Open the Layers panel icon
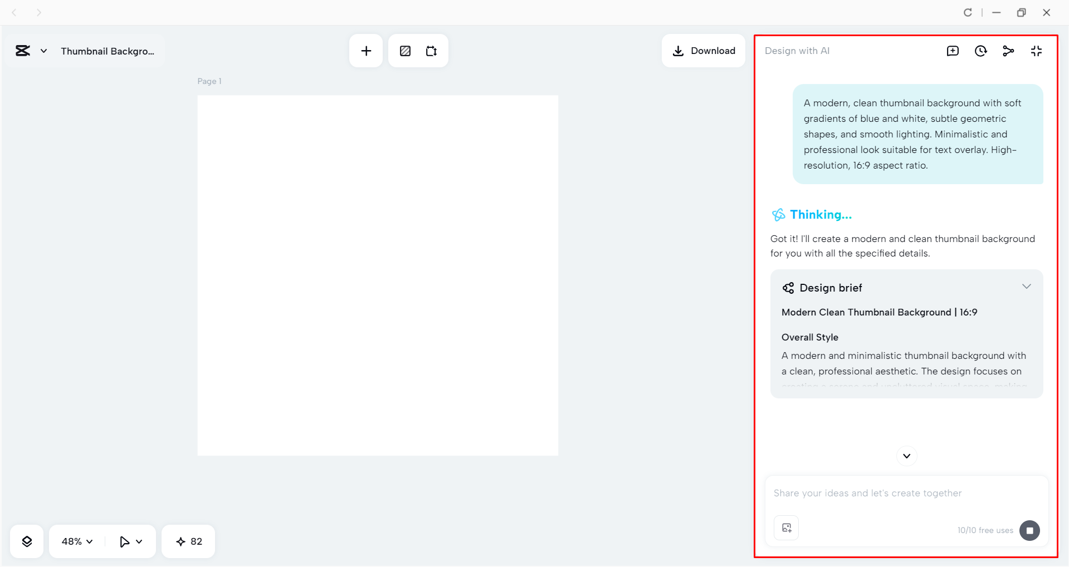Image resolution: width=1069 pixels, height=567 pixels. click(x=26, y=541)
